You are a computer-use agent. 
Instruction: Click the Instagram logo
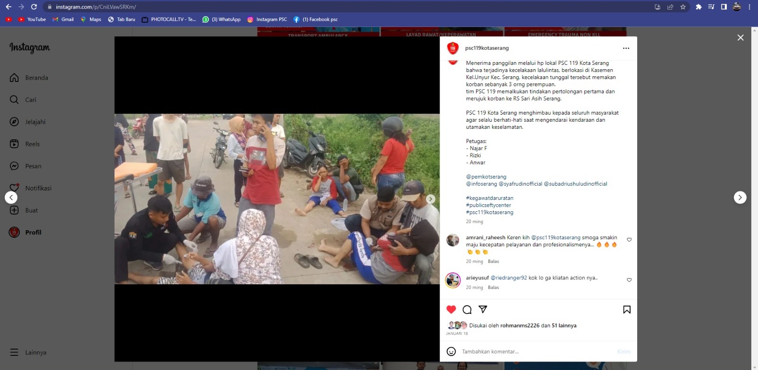(29, 47)
